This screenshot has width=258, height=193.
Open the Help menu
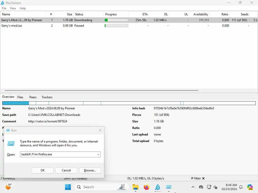click(23, 8)
